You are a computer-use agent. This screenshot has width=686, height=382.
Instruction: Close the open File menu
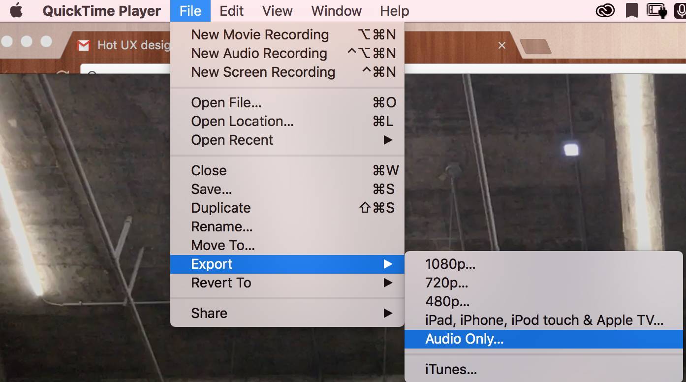190,11
